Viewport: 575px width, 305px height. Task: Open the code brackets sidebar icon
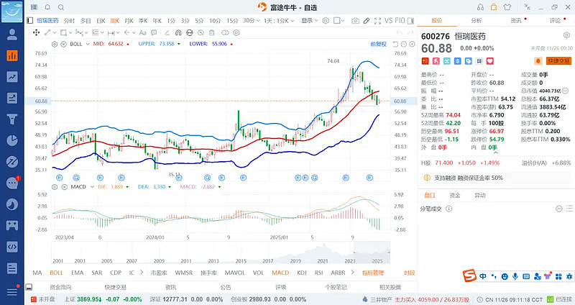(x=12, y=247)
